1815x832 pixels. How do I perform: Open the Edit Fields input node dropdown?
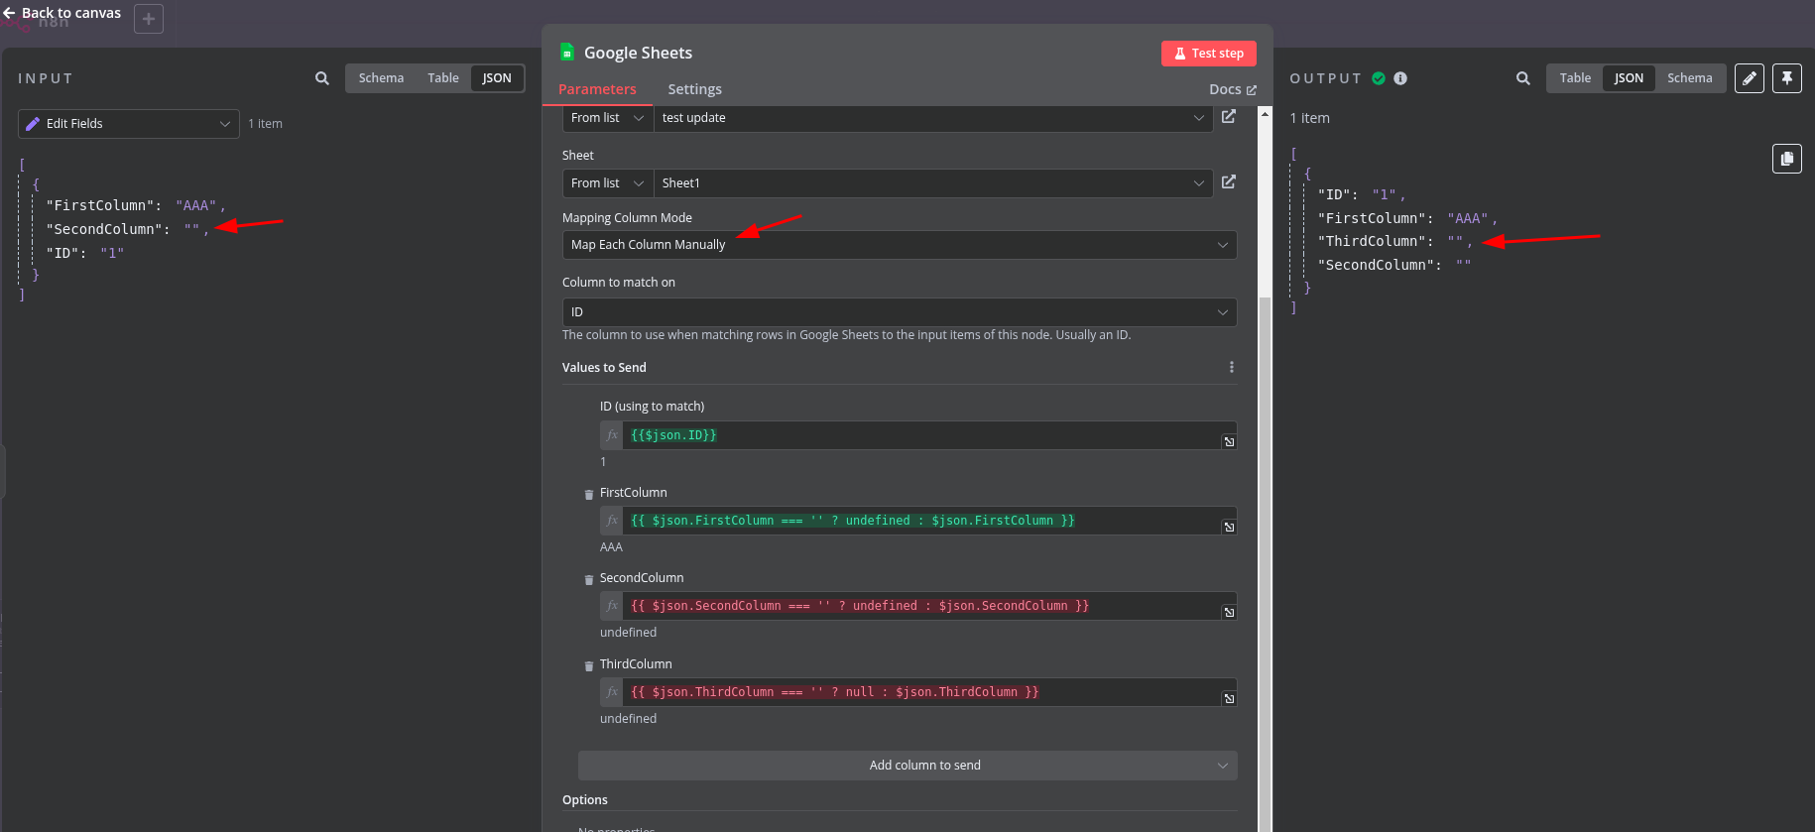(129, 124)
